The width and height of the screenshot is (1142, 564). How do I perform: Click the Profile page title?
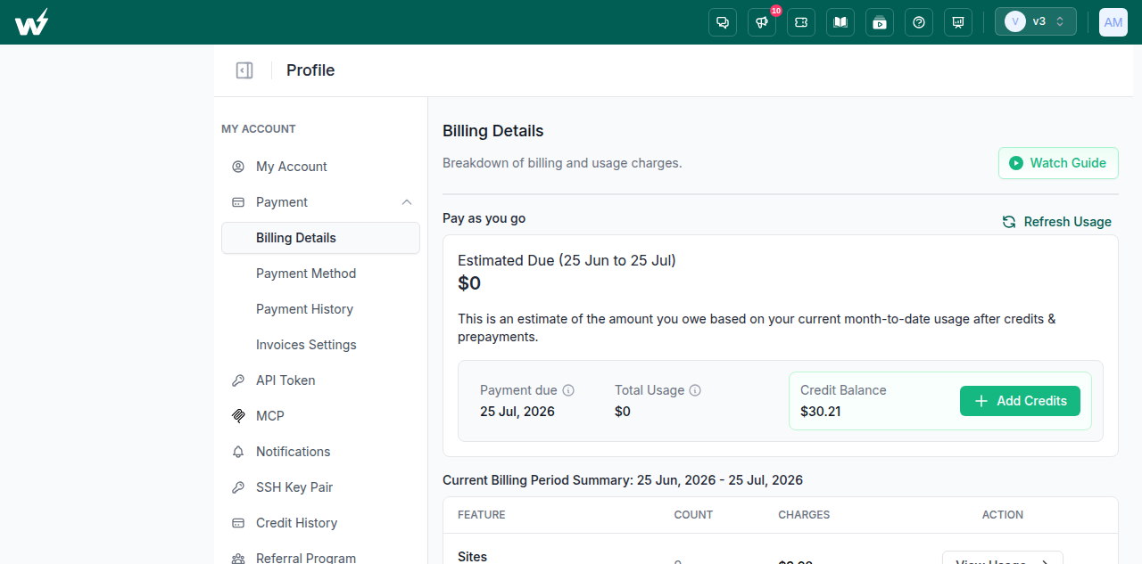coord(310,70)
